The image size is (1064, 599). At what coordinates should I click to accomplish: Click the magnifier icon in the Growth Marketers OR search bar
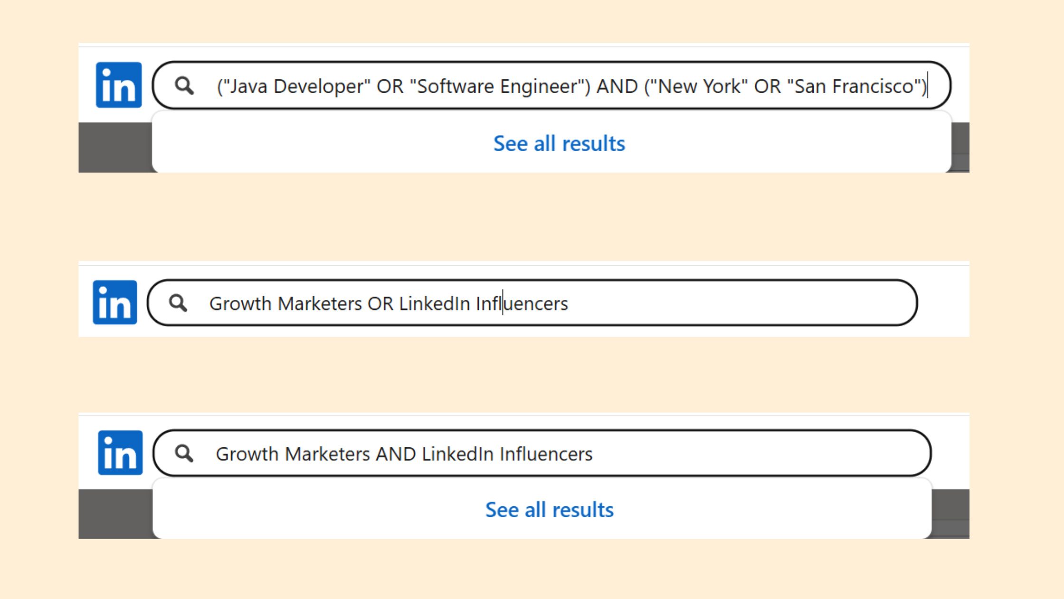pyautogui.click(x=178, y=303)
